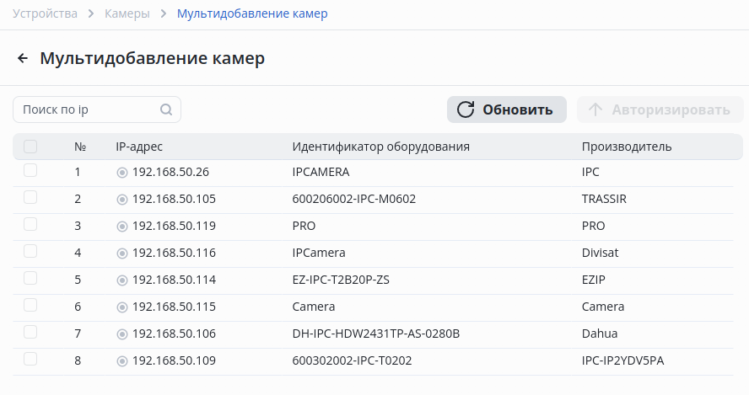Go to the Камеры breadcrumb
The width and height of the screenshot is (749, 395).
127,13
